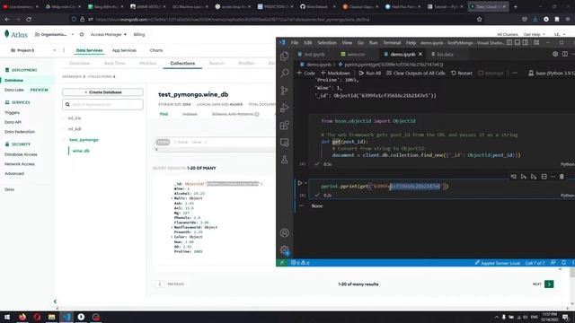The height and width of the screenshot is (323, 575).
Task: Open VS Code Accounts icon
Action: click(284, 233)
